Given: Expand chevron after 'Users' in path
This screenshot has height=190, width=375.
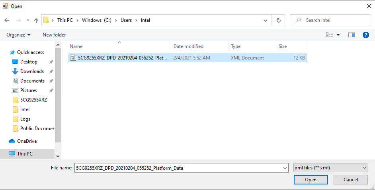Looking at the screenshot, I should coord(136,20).
